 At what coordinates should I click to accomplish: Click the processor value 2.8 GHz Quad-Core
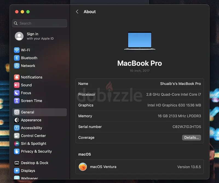[x=174, y=94]
